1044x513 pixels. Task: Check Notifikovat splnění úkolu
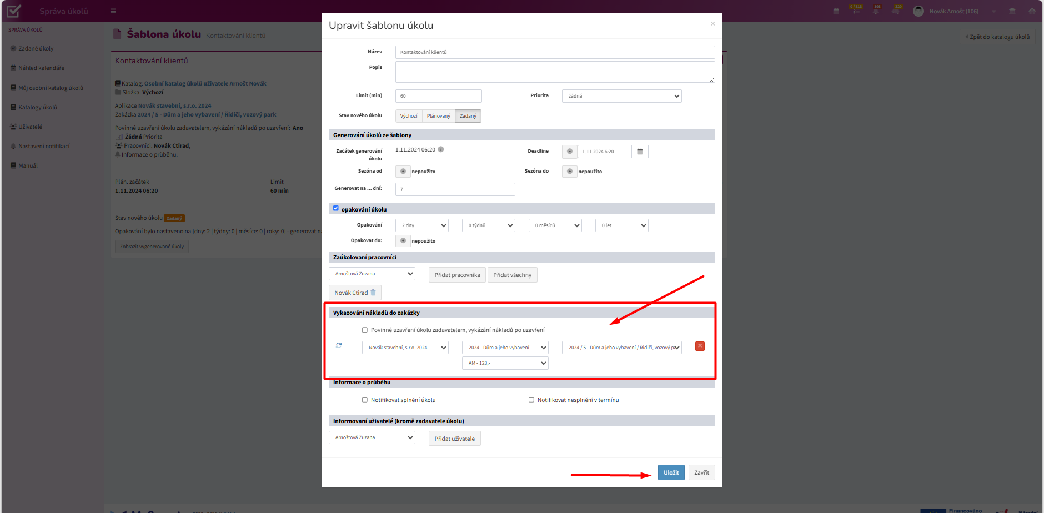(365, 400)
